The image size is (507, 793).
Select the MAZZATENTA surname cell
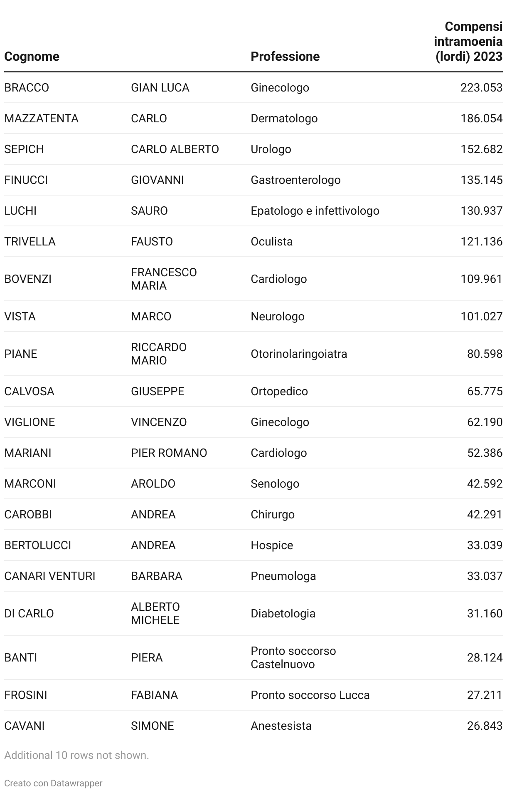pos(41,119)
